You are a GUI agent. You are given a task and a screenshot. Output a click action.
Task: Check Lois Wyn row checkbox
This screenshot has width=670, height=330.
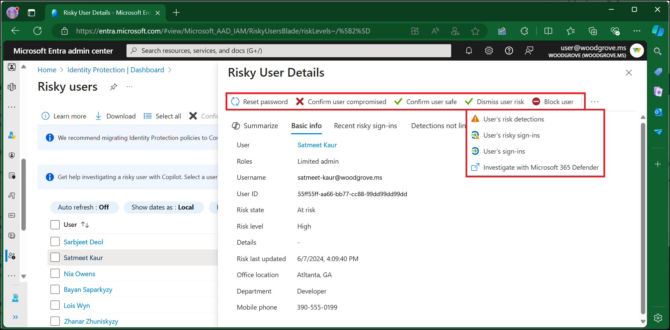(55, 305)
